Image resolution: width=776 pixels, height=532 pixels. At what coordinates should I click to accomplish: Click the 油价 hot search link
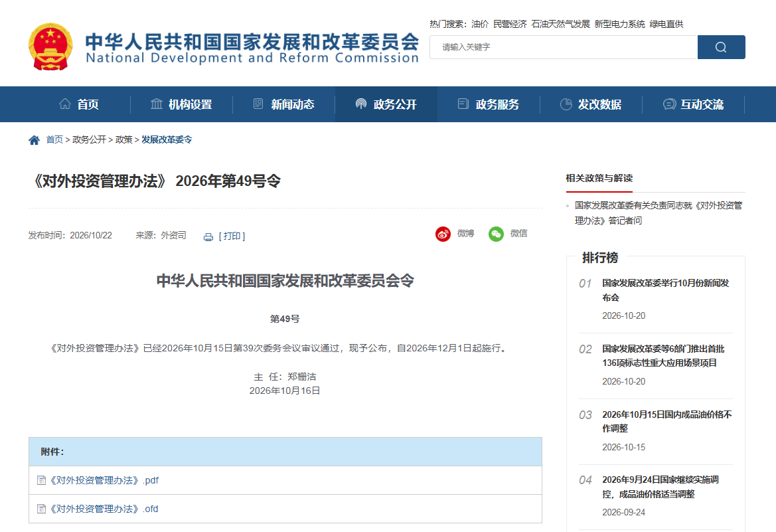tap(480, 25)
